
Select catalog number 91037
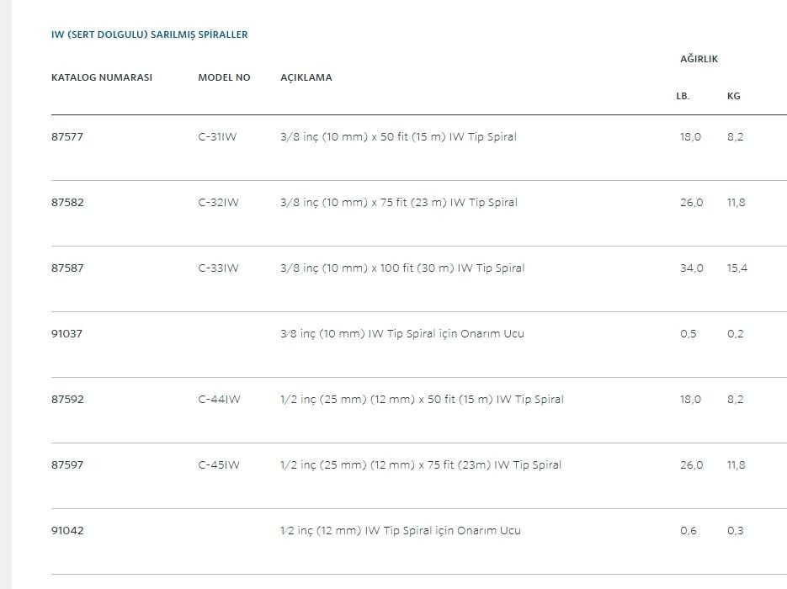click(x=67, y=334)
